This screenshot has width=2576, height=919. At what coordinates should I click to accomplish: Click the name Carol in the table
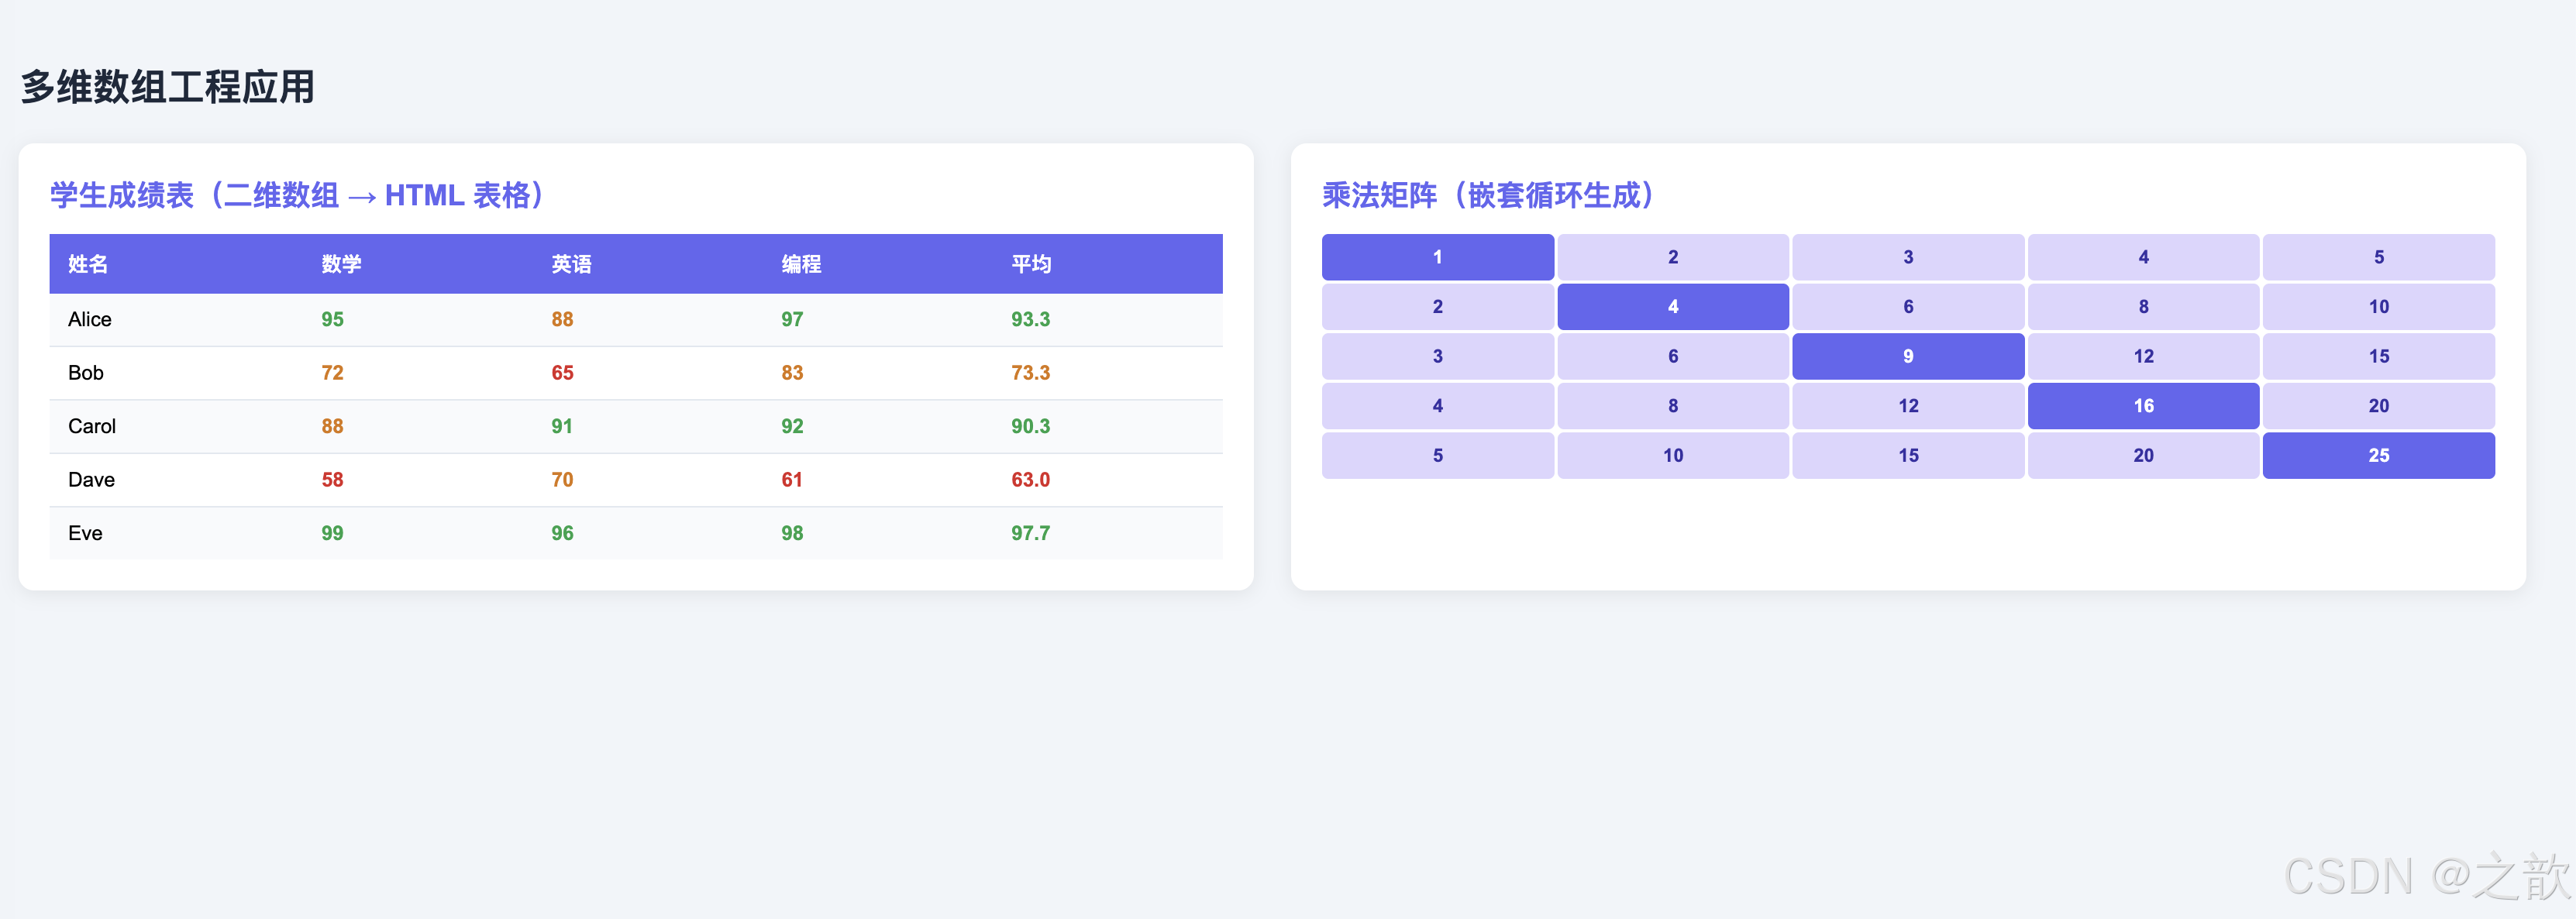92,426
